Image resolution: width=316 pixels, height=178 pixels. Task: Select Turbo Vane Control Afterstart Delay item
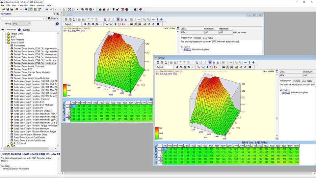(x=30, y=134)
